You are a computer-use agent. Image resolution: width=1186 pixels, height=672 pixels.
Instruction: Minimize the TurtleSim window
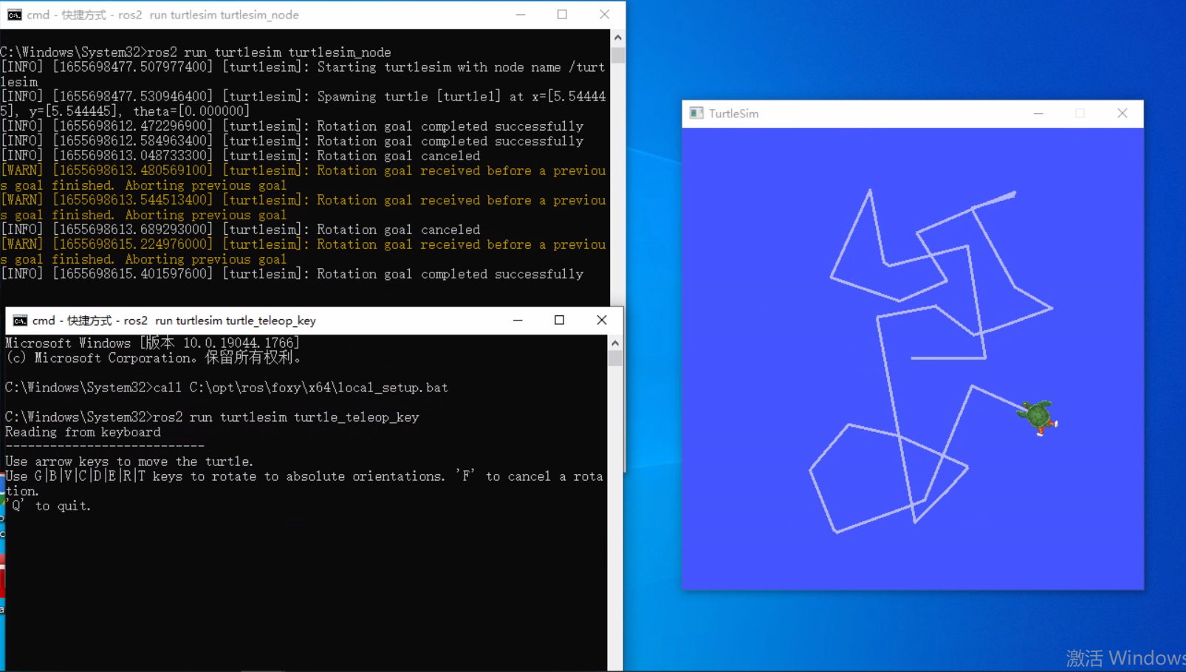(1038, 114)
